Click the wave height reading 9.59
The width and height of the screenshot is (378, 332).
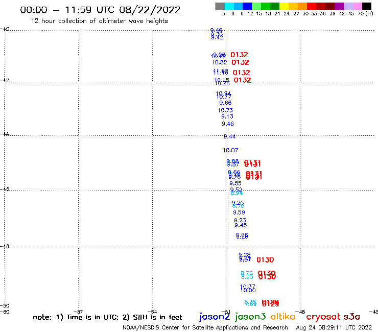239,212
